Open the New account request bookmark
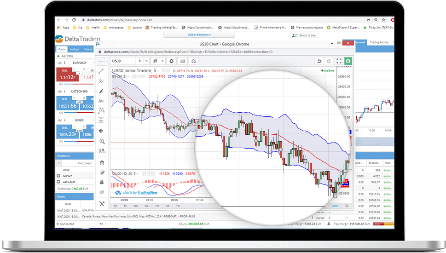 point(307,28)
